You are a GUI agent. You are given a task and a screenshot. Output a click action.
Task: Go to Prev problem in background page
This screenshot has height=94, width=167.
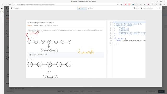[70, 92]
